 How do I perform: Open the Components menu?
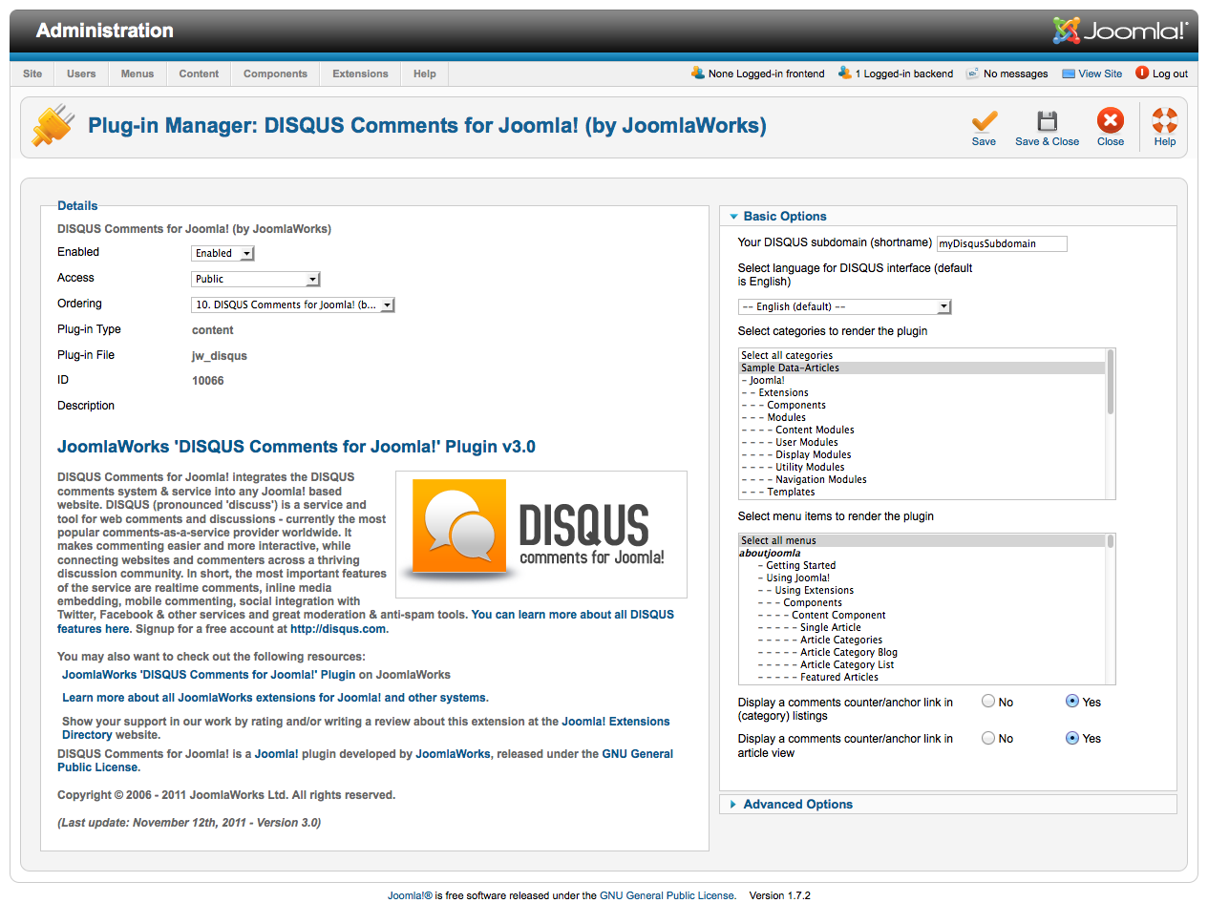tap(275, 73)
